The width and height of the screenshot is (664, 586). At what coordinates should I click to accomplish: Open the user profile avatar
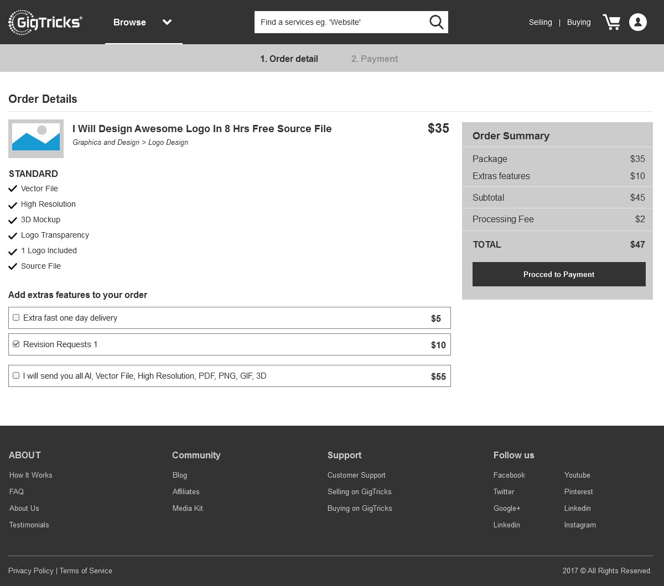637,22
